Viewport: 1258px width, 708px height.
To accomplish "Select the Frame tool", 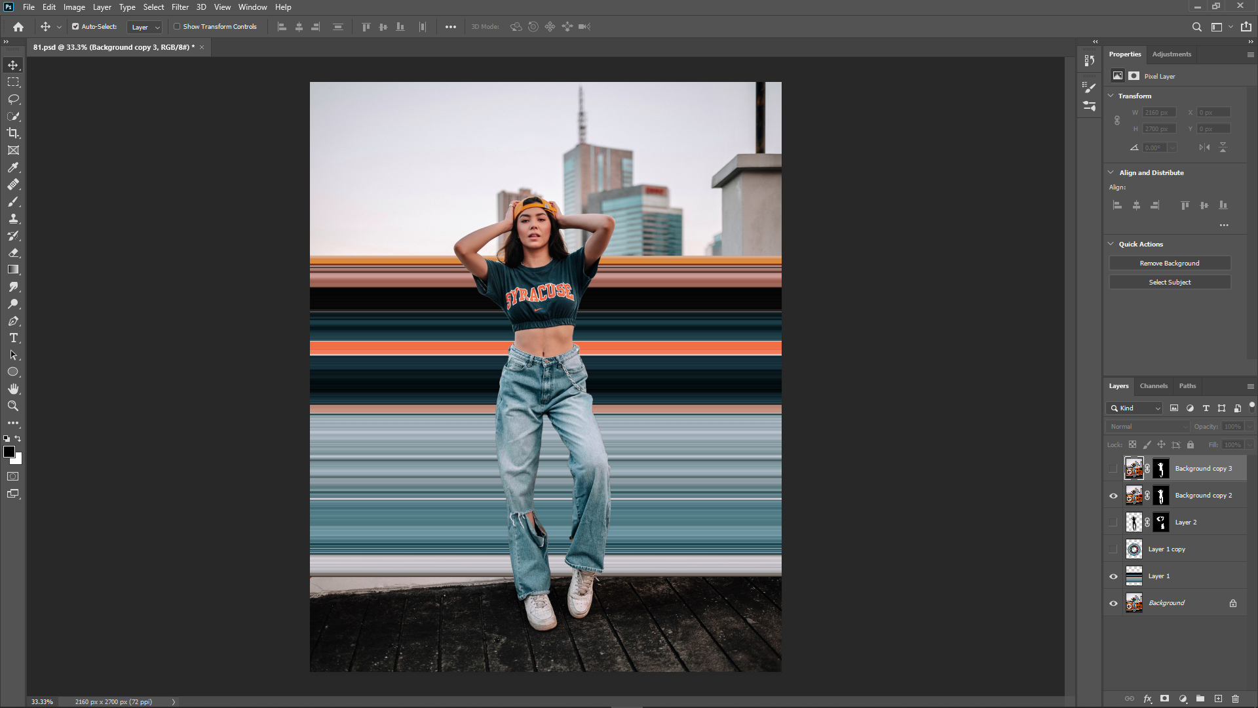I will coord(13,150).
